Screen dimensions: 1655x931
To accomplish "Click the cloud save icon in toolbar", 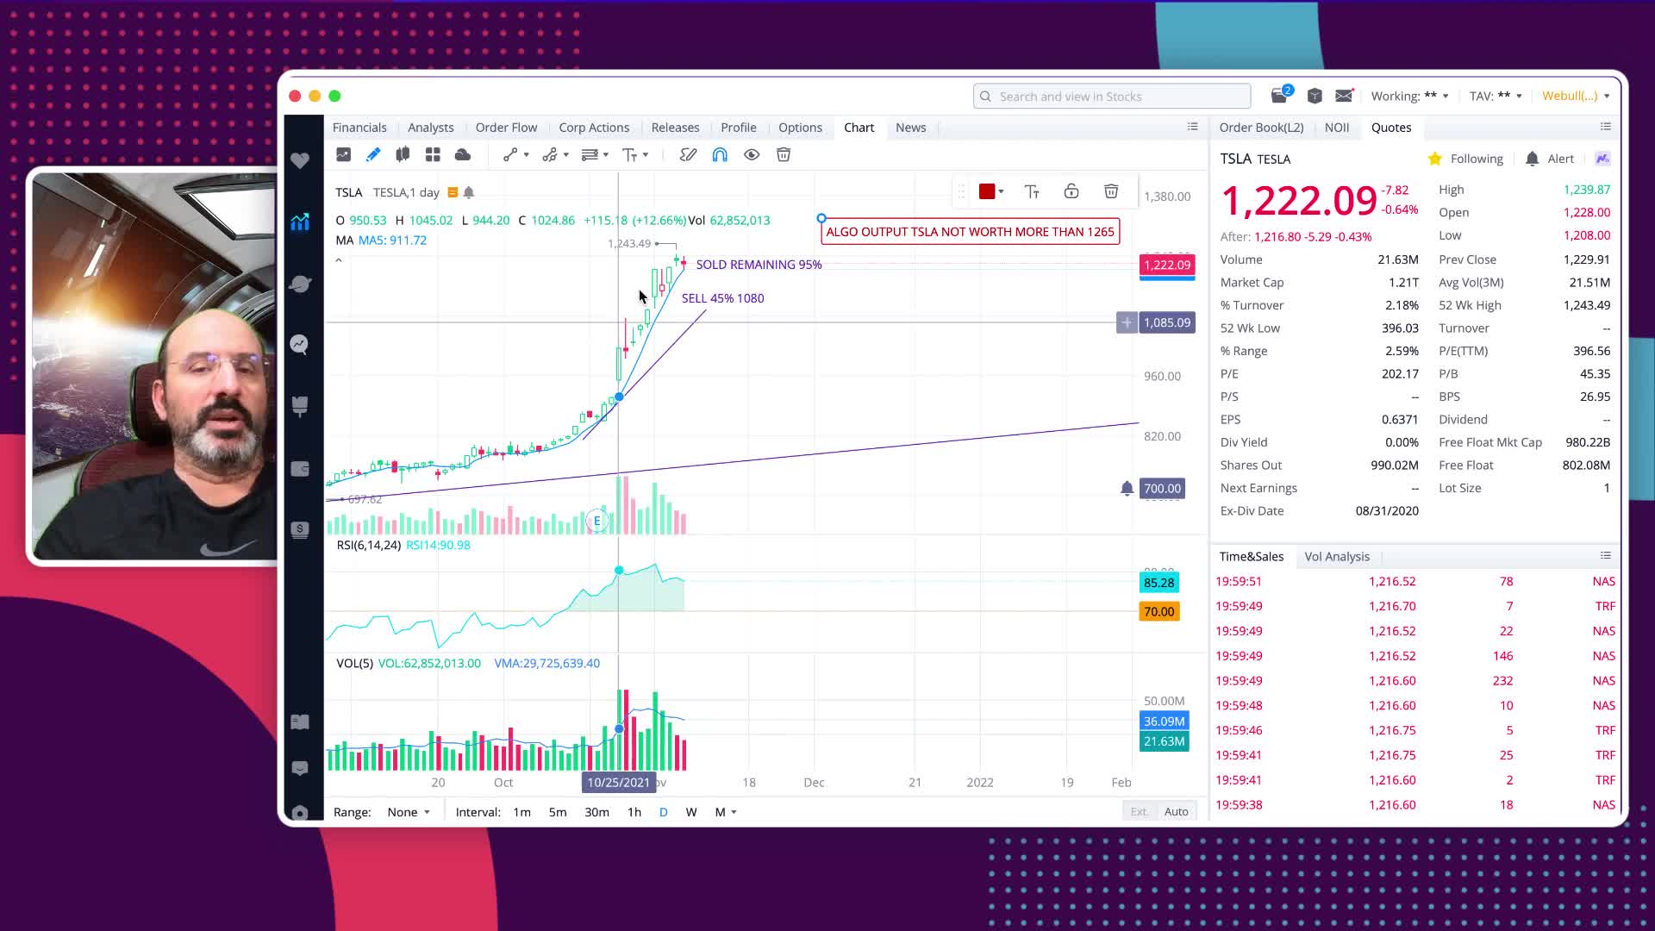I will [x=463, y=155].
